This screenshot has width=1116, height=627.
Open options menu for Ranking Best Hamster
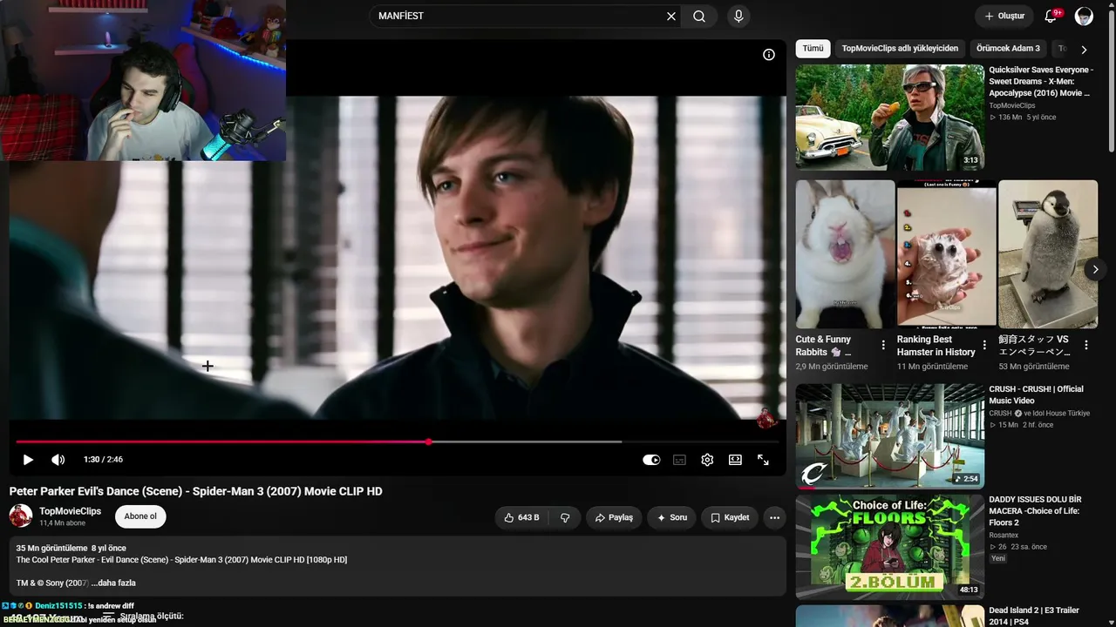tap(984, 345)
